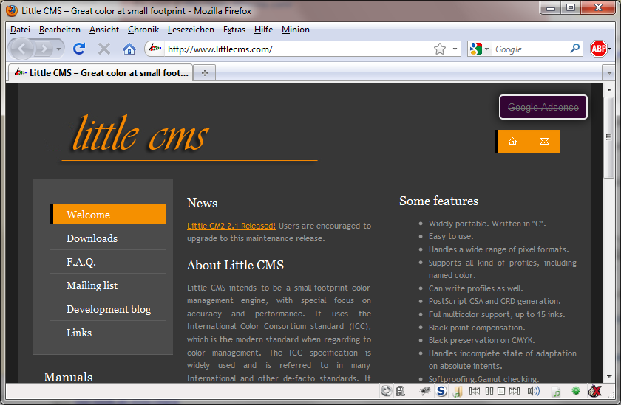The image size is (621, 405).
Task: Open the back/forward history dropdown arrow
Action: pos(58,49)
